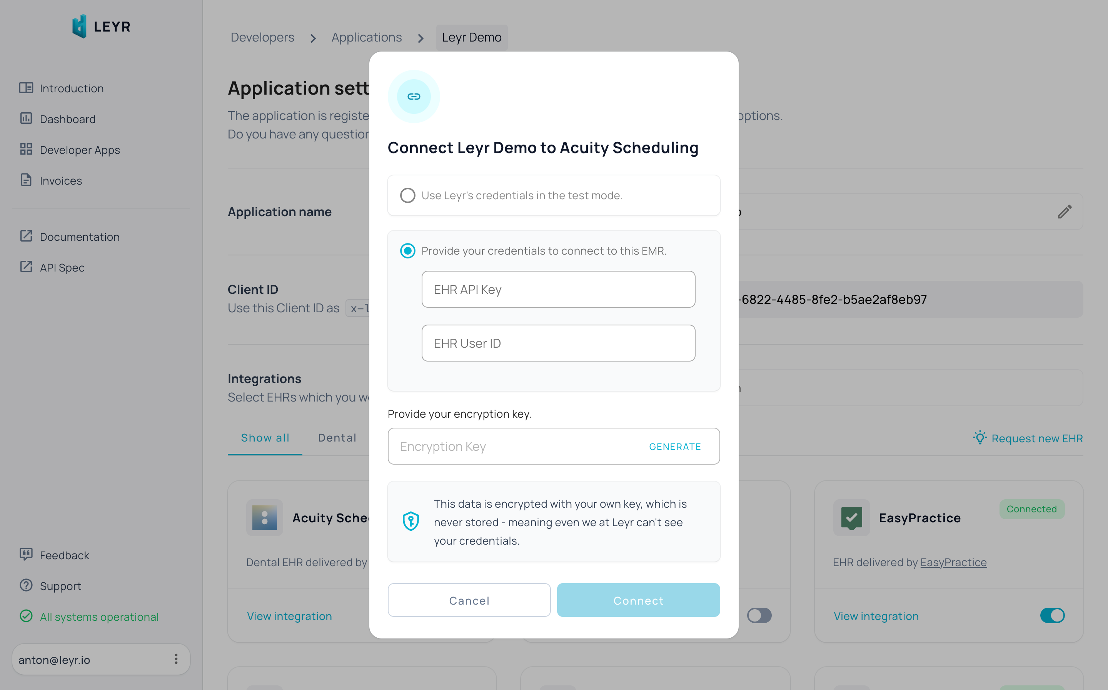1108x690 pixels.
Task: Click the Invoices sidebar navigation icon
Action: pos(25,179)
